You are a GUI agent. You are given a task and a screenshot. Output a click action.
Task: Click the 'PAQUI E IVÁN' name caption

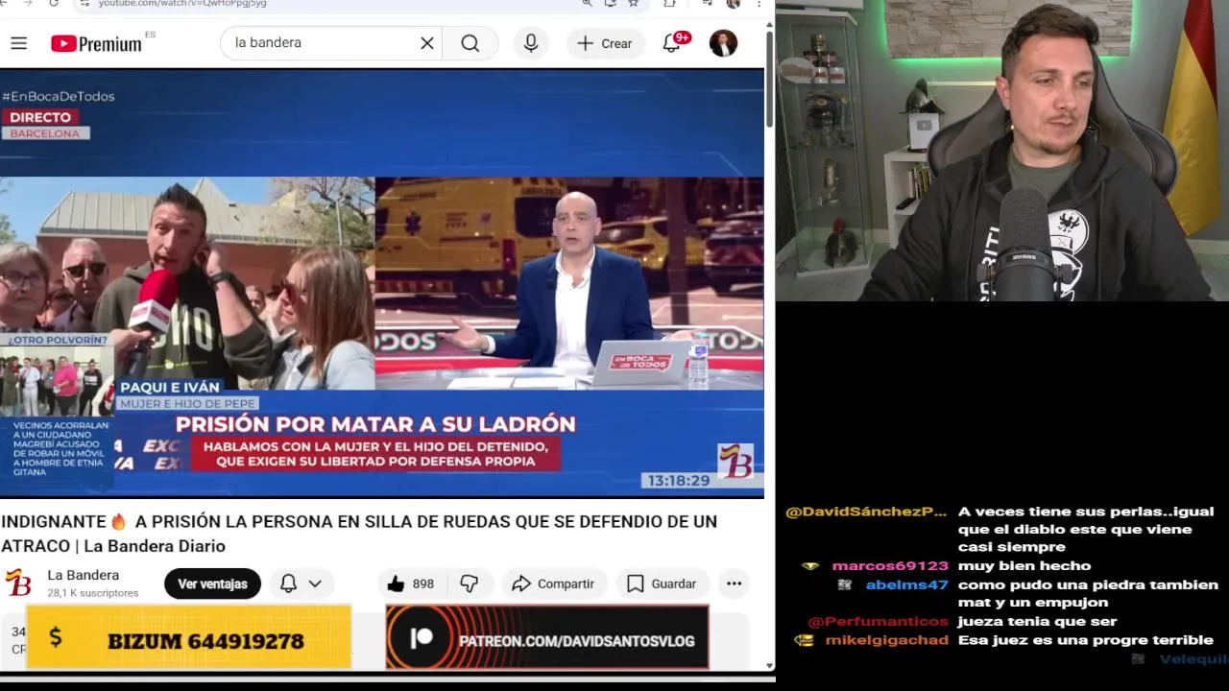pyautogui.click(x=170, y=387)
